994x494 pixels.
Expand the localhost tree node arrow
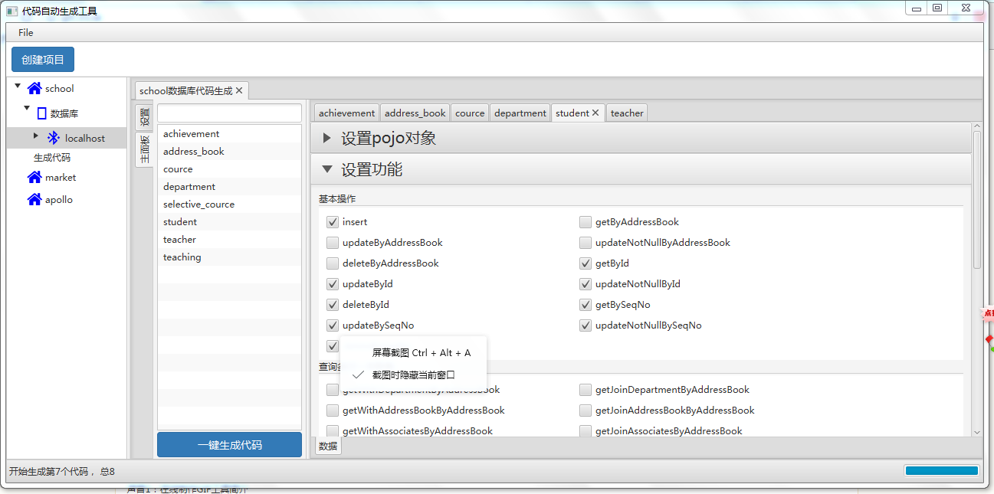36,136
